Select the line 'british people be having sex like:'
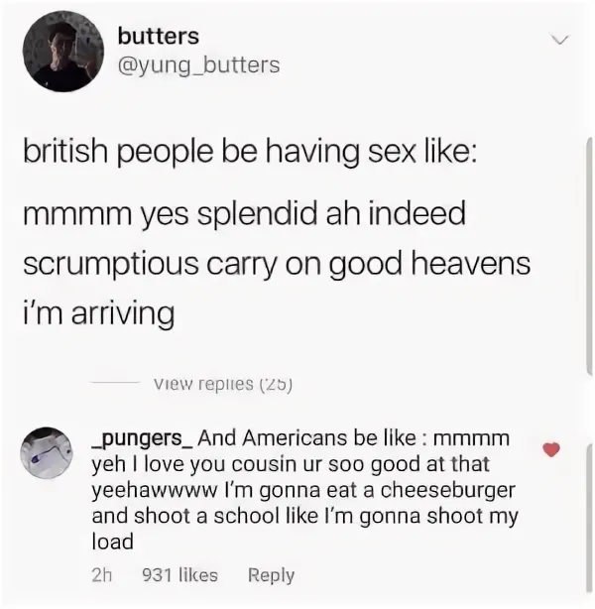 click(x=249, y=151)
